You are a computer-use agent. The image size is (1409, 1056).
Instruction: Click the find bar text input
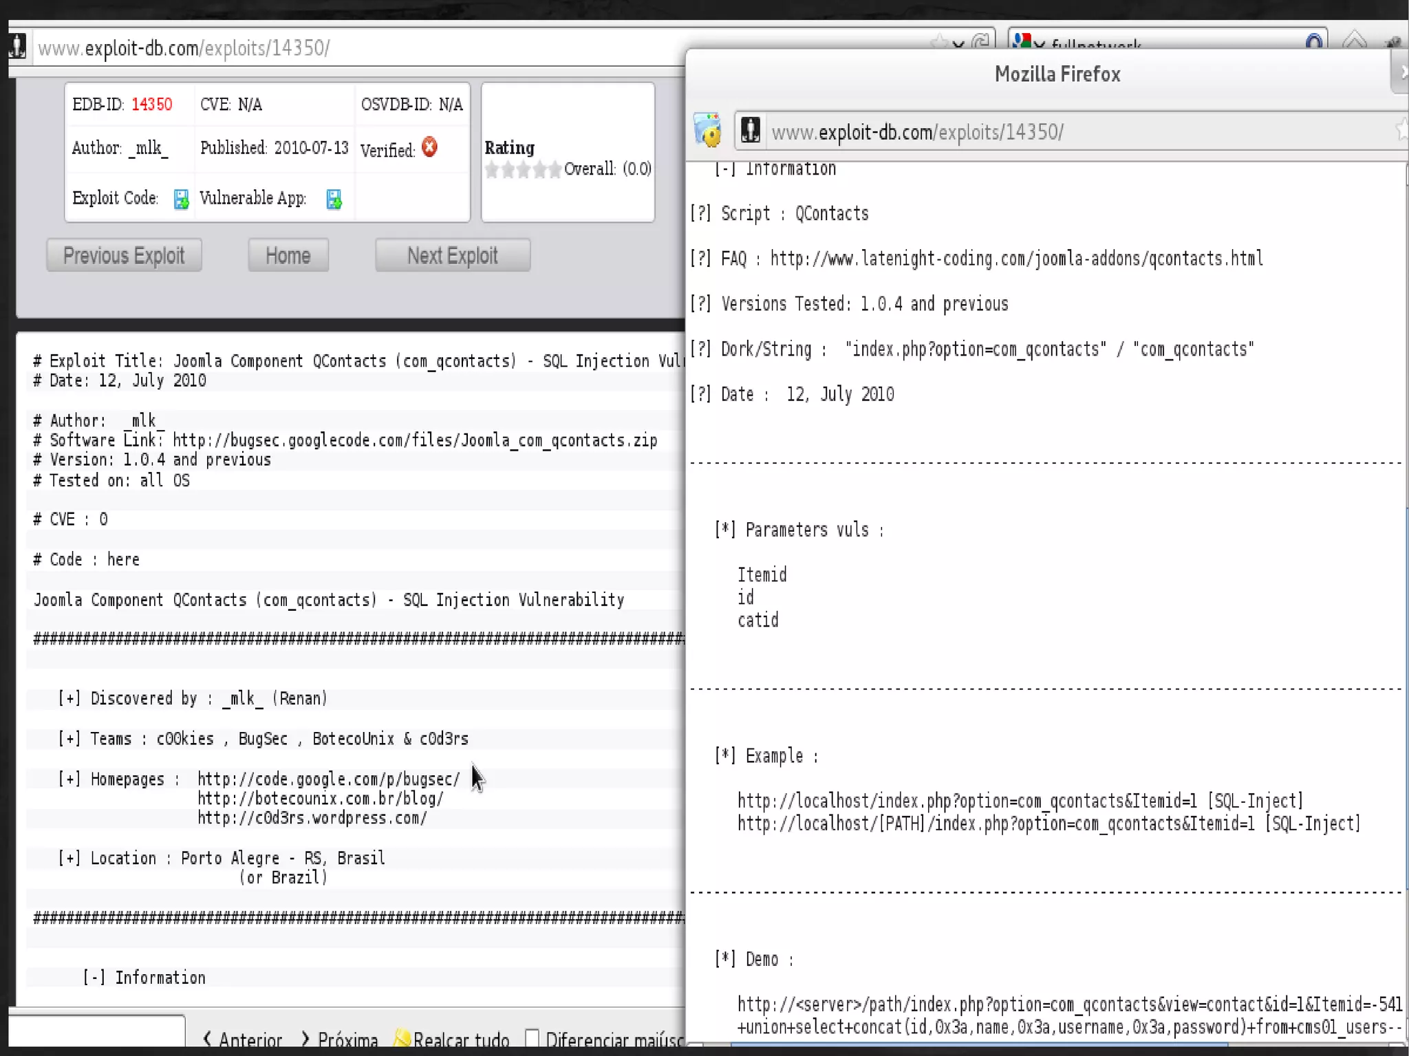click(x=96, y=1032)
